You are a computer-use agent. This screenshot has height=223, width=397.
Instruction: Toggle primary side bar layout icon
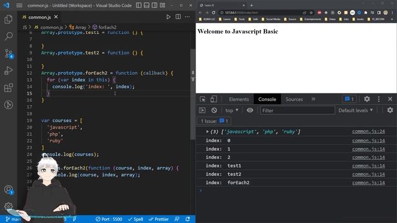[138, 6]
